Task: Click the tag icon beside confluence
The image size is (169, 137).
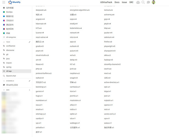Action: 4,46
